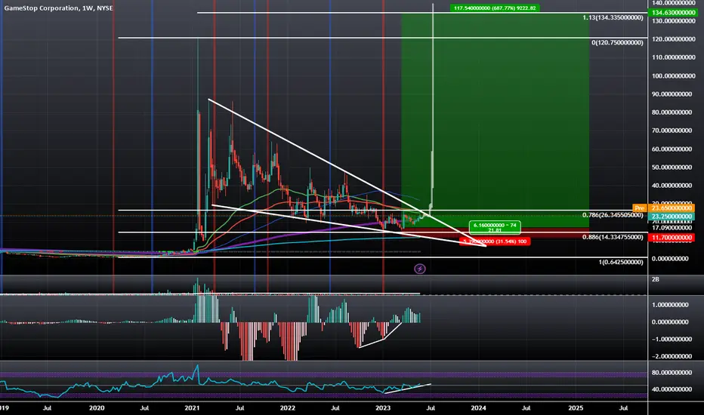Select the white rising trendline on the RSI
Screen dimensions: 704x415
coord(407,389)
